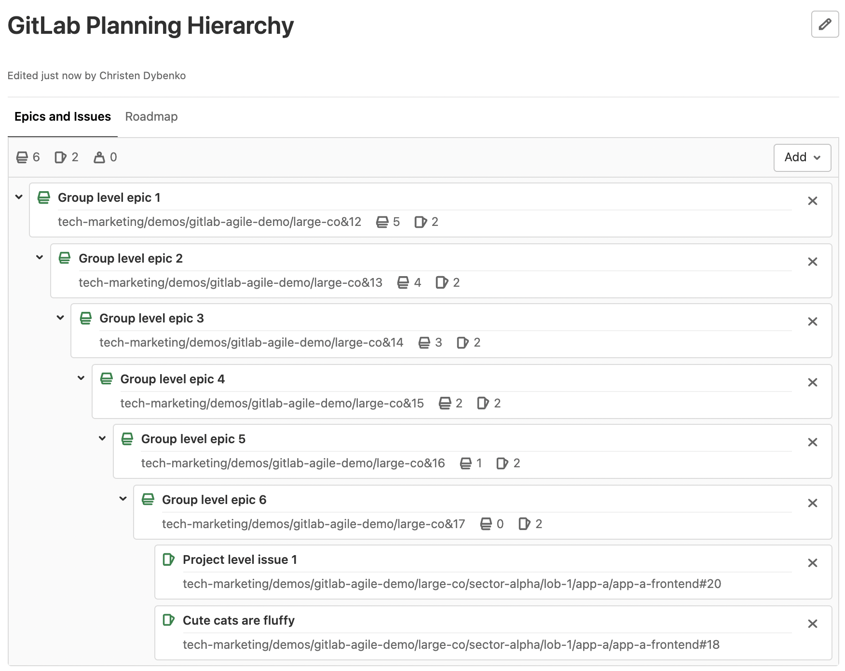Remove Cute cats are fluffy issue X

(813, 624)
